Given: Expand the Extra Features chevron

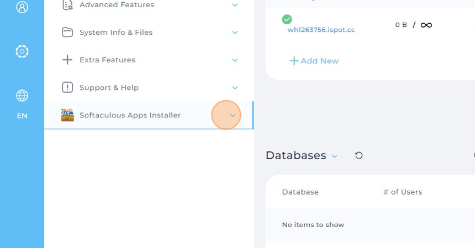Looking at the screenshot, I should pos(235,60).
